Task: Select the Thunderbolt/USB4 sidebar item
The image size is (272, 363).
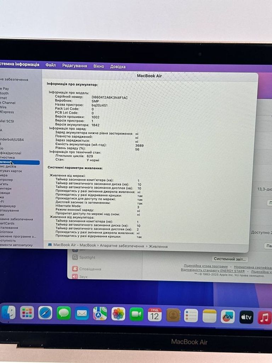Action: [12, 140]
